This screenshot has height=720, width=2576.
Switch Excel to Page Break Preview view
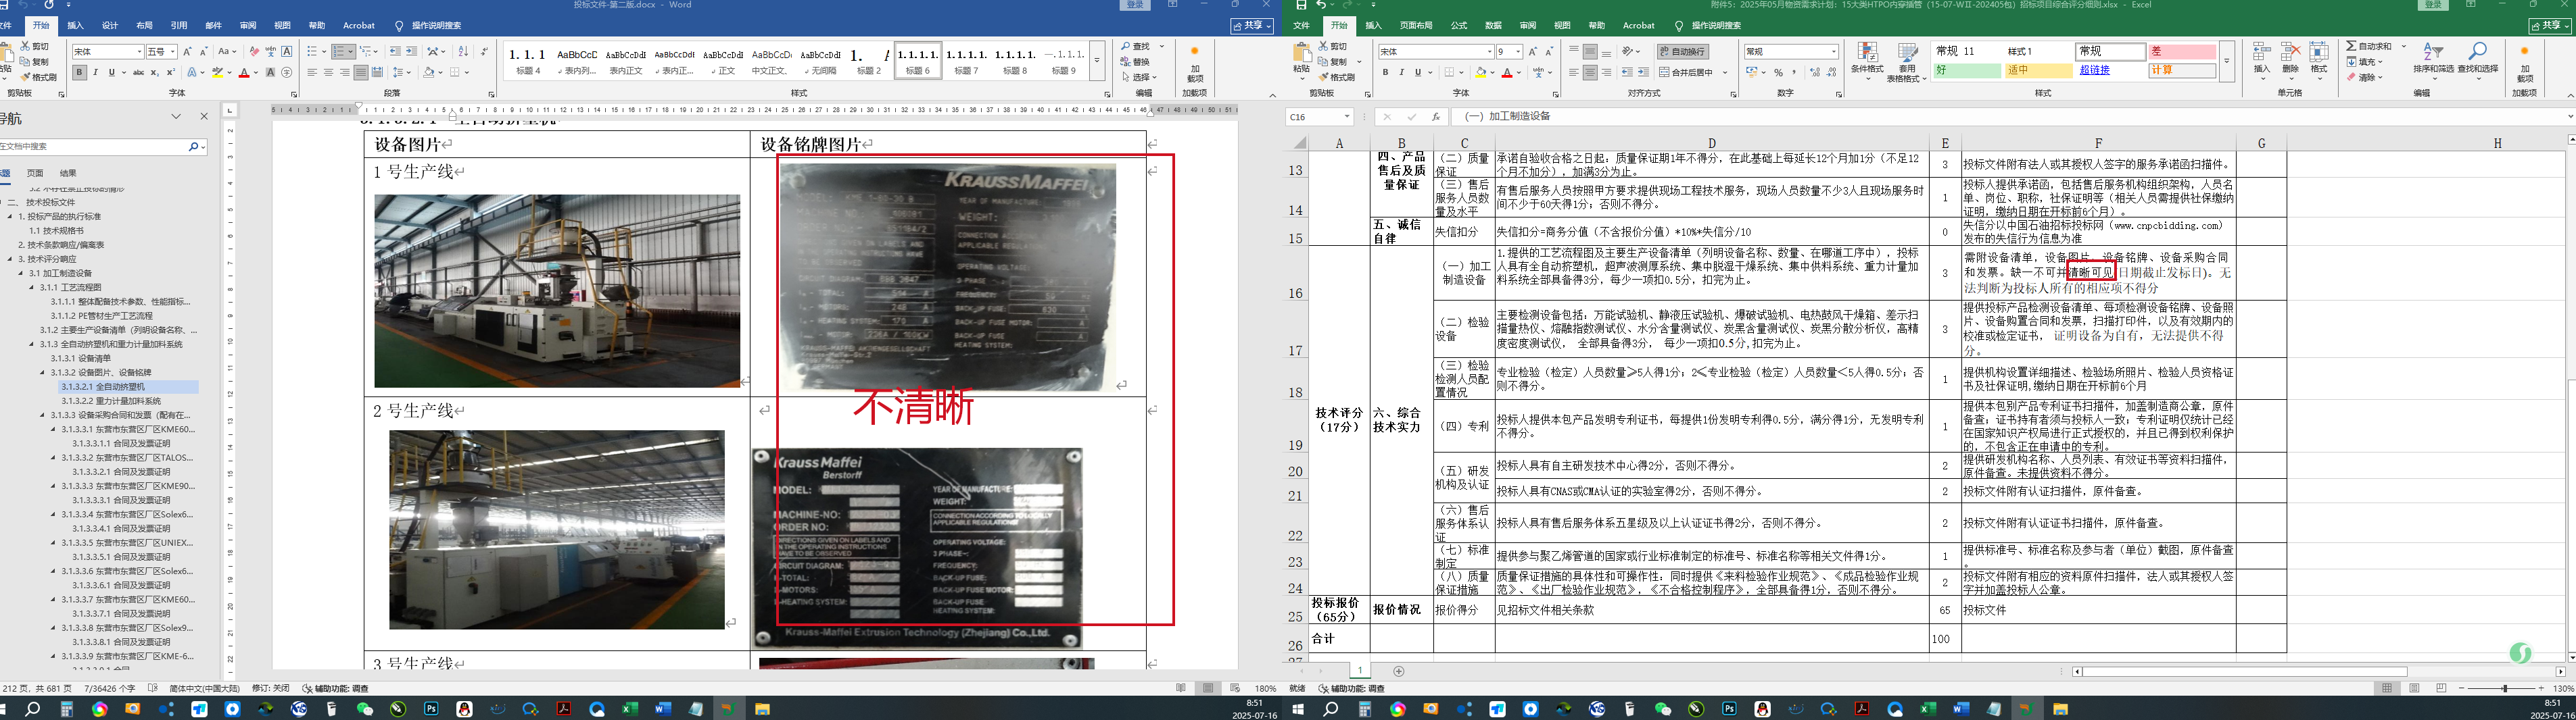point(2441,688)
